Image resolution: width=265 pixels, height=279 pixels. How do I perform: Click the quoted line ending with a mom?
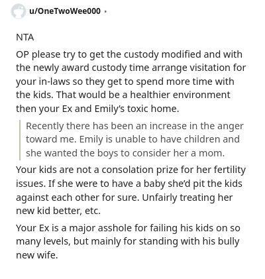pyautogui.click(x=125, y=153)
